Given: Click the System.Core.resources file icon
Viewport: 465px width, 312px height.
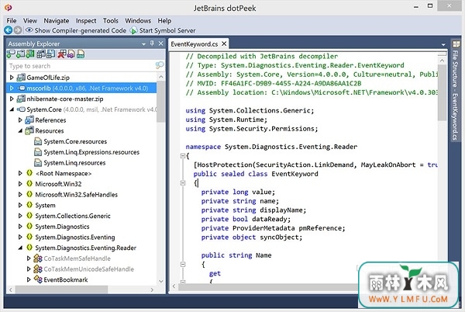Looking at the screenshot, I should point(38,141).
